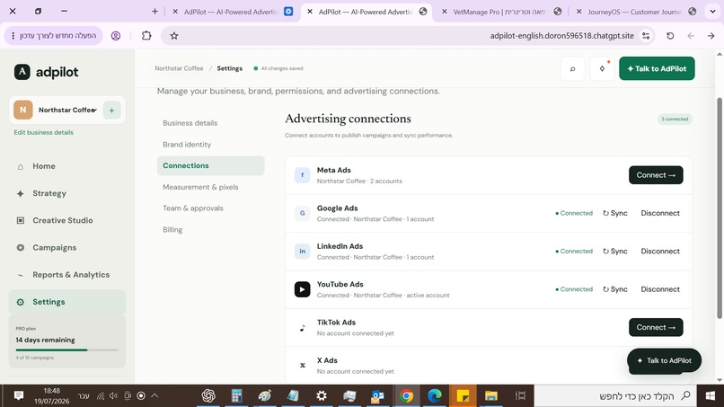Screen dimensions: 724x407
Task: Open the Home page from the sidebar
Action: [67, 166]
